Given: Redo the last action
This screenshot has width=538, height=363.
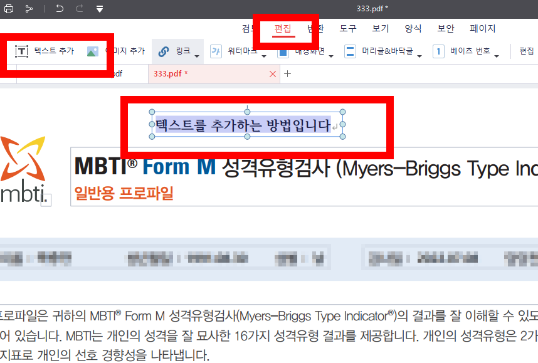Looking at the screenshot, I should tap(79, 9).
